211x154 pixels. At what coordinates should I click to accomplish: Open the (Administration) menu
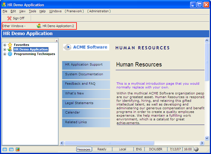click(99, 11)
